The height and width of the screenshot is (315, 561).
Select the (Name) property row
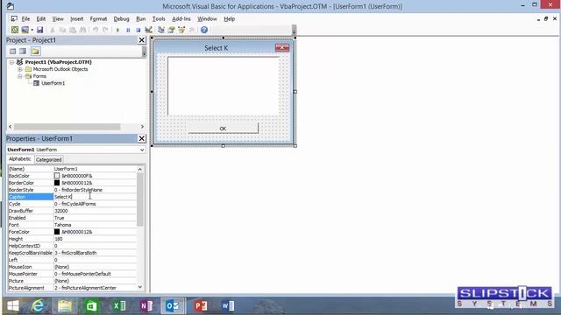[x=72, y=169]
